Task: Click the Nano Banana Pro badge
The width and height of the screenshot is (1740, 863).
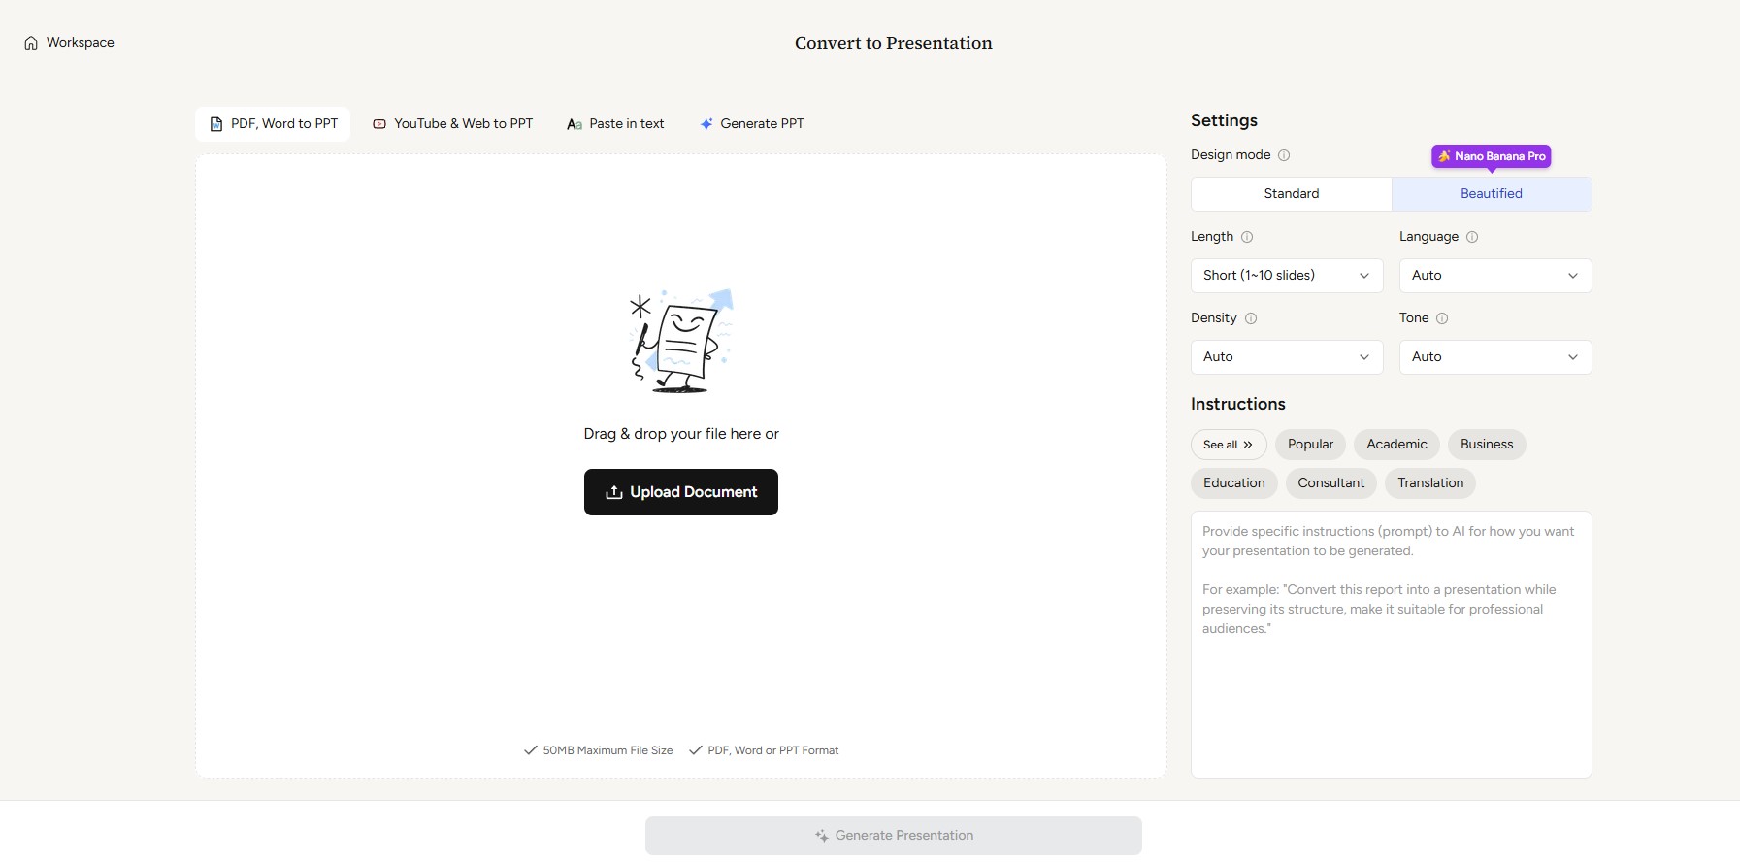Action: pyautogui.click(x=1492, y=156)
